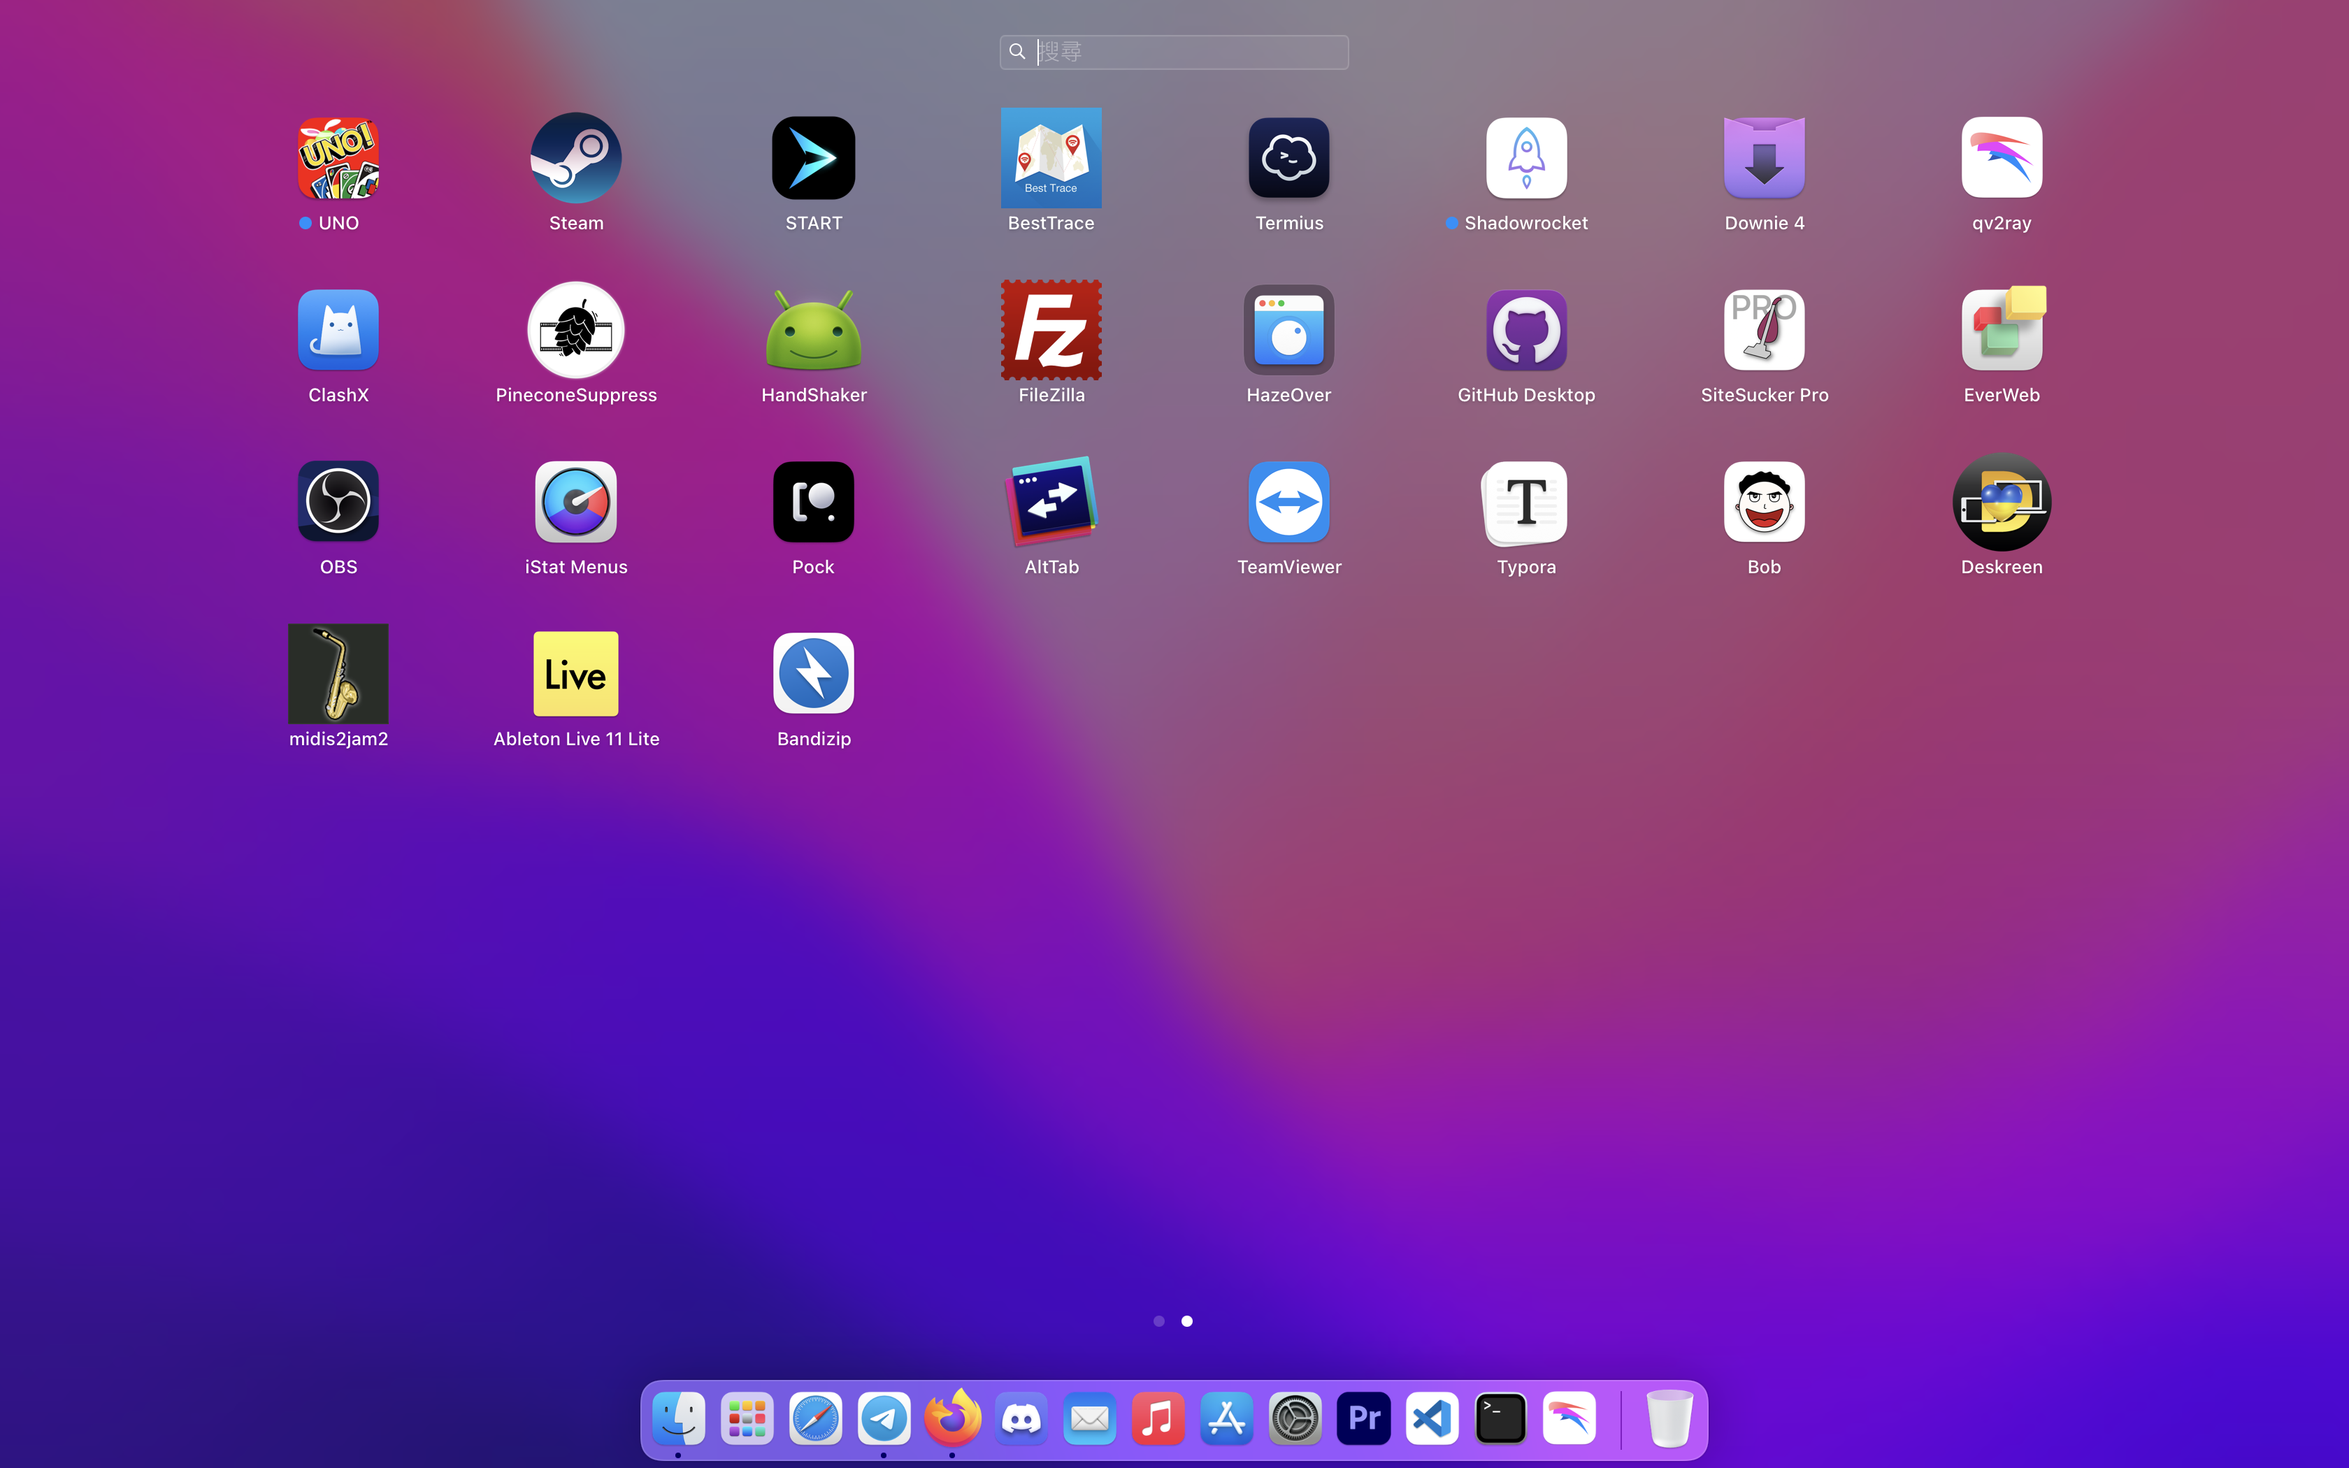Open the Trash in the Dock

1669,1418
